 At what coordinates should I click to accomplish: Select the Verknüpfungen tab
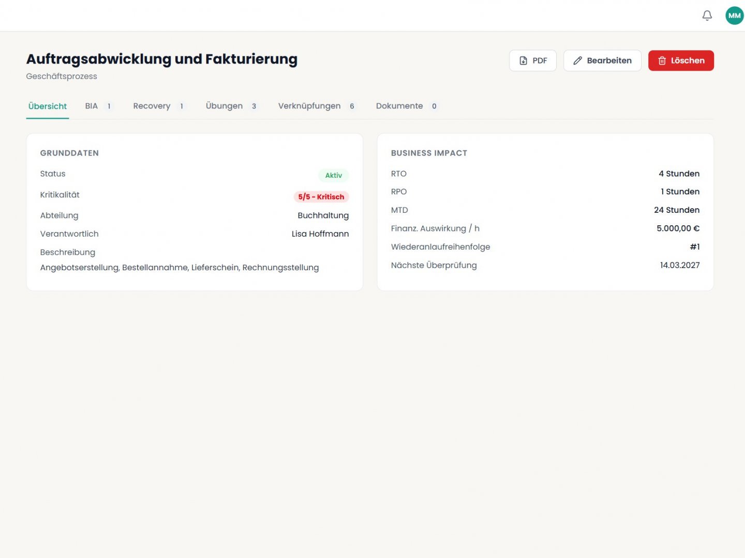click(309, 106)
